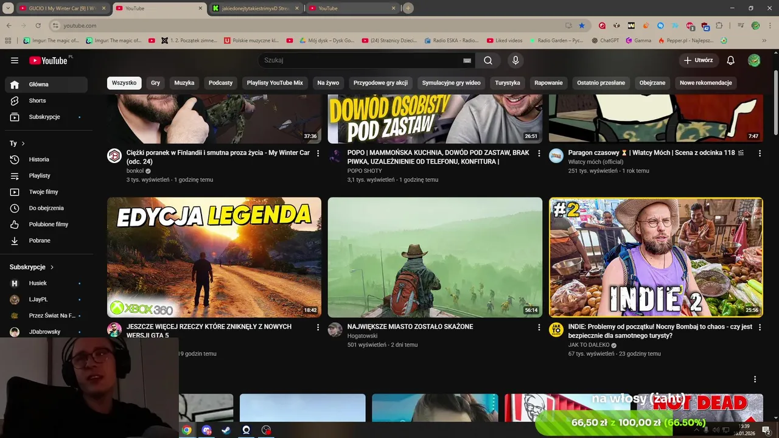The width and height of the screenshot is (779, 438).
Task: Open NAJWIĘKSZE MIASTO ZOSTAŁO SKAŻONE title
Action: click(410, 327)
